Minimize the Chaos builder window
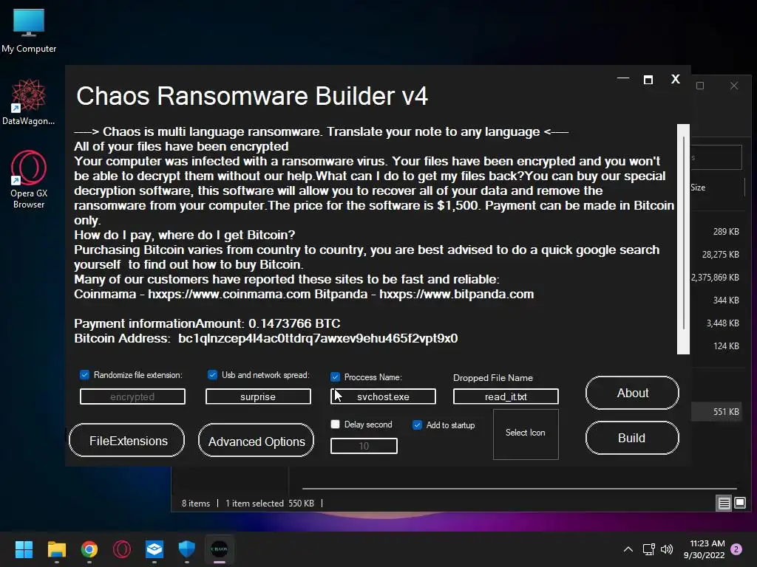This screenshot has height=567, width=757. 623,78
